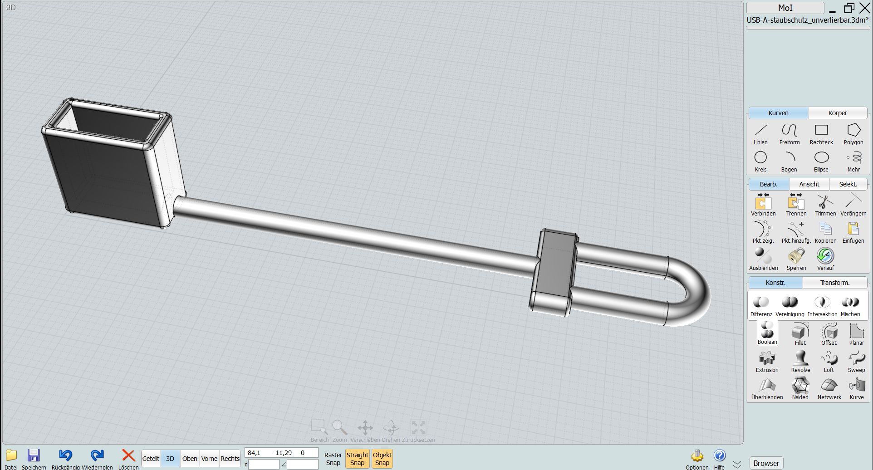Apply the Vereinigung boolean union

[790, 306]
